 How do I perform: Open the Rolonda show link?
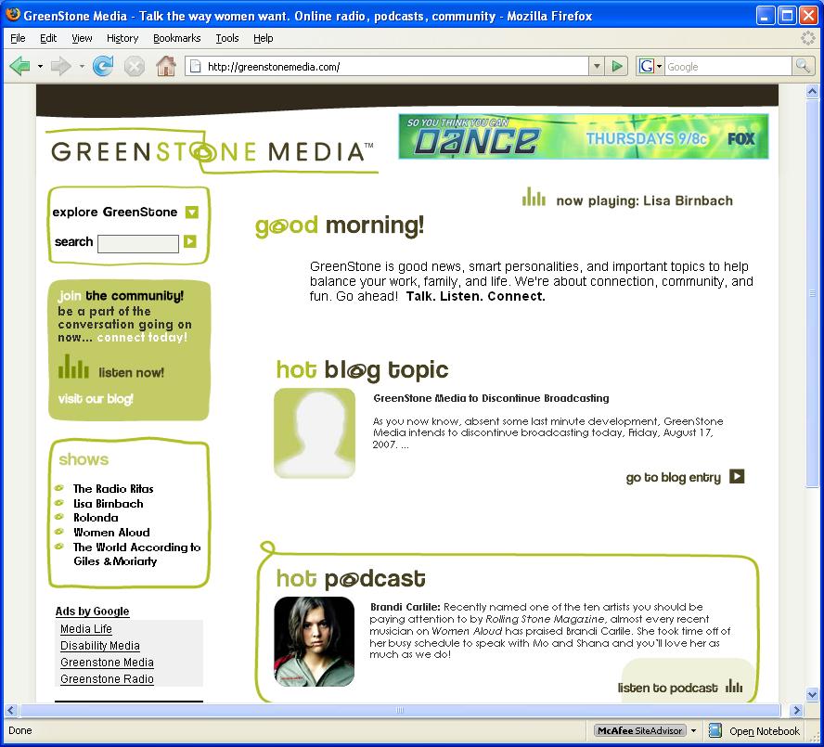96,517
